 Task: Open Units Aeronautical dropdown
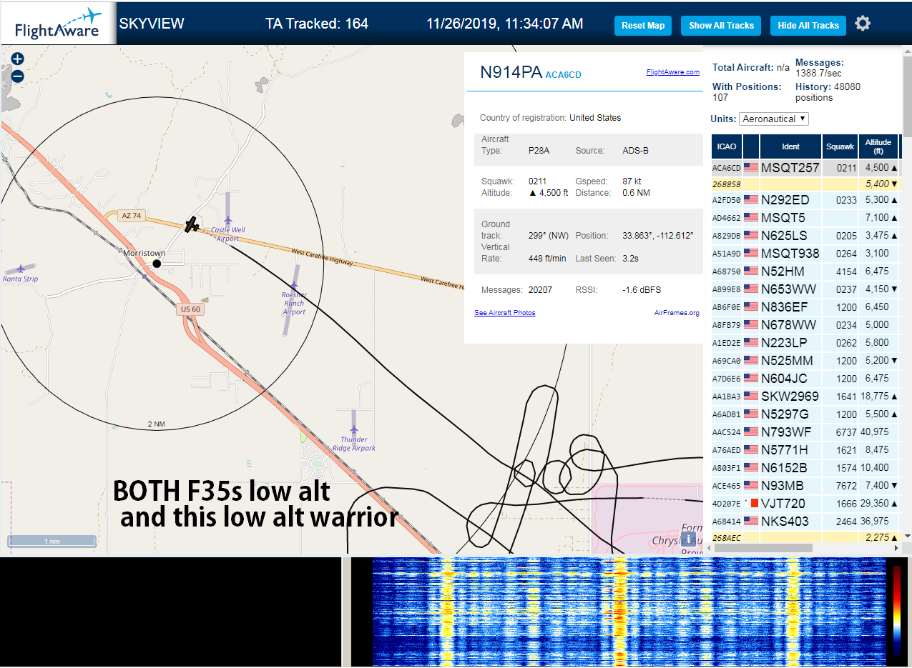pos(774,119)
